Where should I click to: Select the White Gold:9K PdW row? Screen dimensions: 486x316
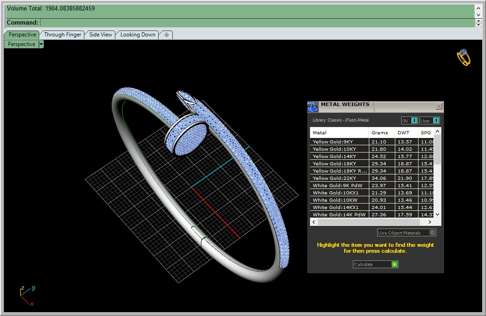tap(372, 185)
